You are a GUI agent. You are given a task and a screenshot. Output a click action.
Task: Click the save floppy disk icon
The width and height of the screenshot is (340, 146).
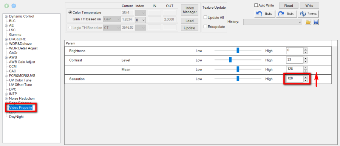[316, 22]
